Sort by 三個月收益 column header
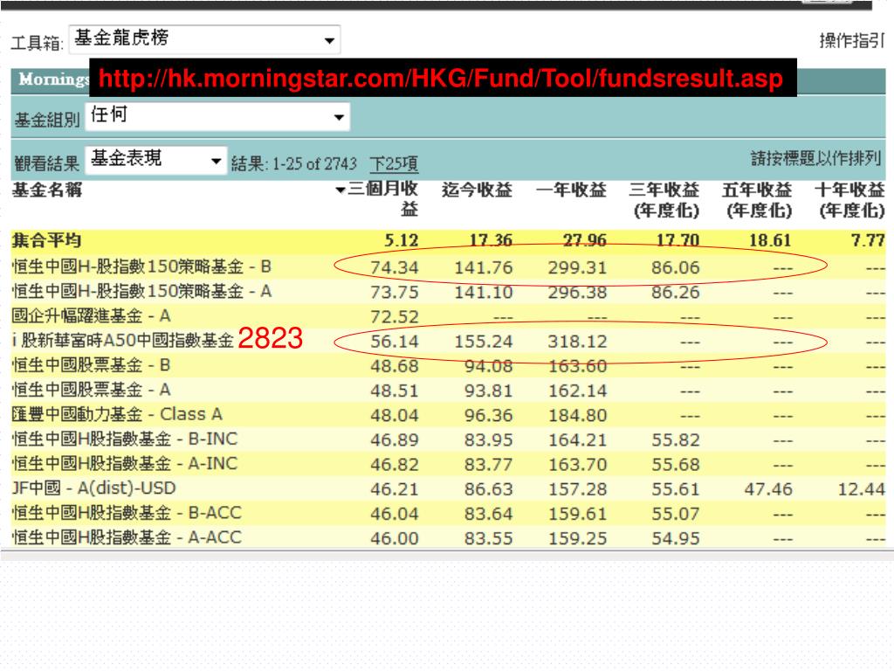The height and width of the screenshot is (671, 894). pyautogui.click(x=383, y=198)
